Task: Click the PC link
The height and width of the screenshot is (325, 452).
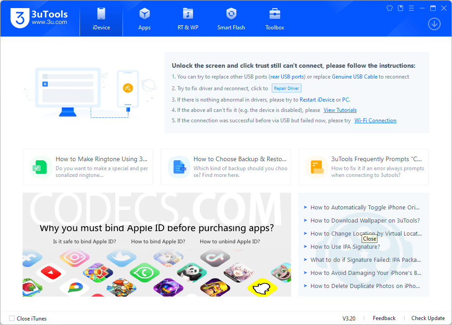Action: [x=345, y=100]
